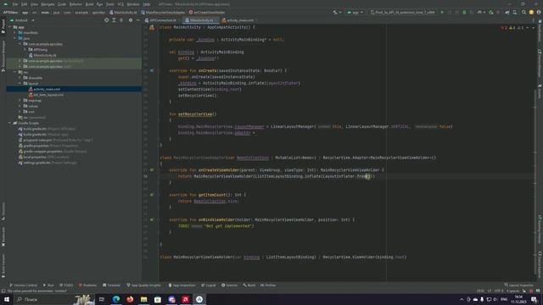Click onCreateViewHolder breadcrumb in navigation bar

207,12
